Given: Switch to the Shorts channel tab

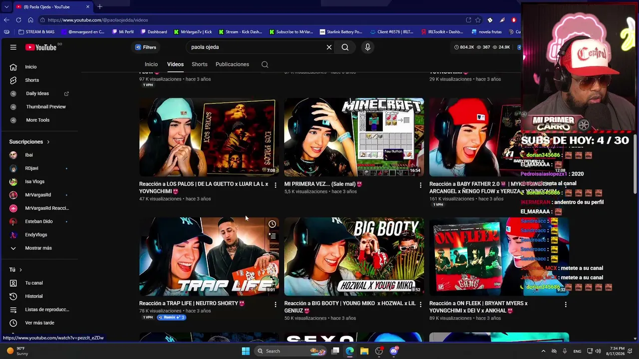Looking at the screenshot, I should [200, 64].
